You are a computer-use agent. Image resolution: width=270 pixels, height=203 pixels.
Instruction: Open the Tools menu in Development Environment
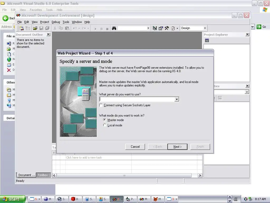66,22
